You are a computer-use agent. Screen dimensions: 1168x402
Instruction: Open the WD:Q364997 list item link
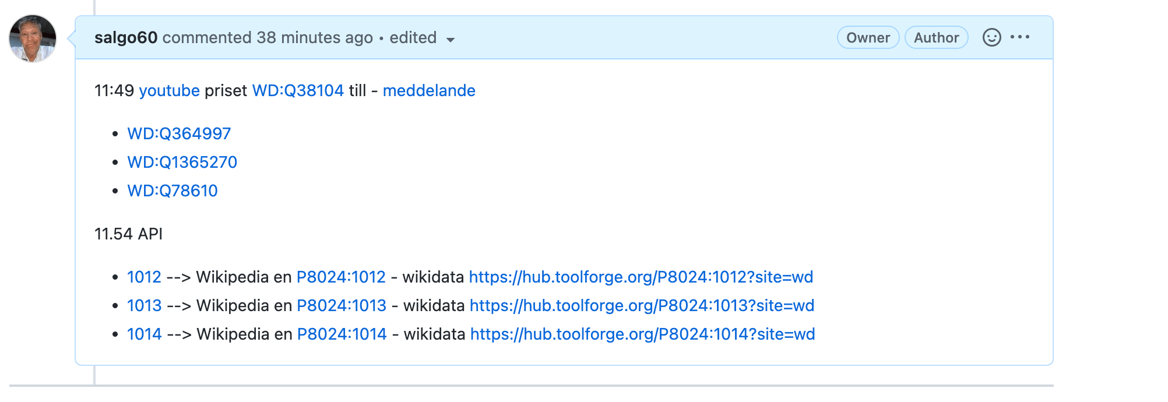point(179,134)
